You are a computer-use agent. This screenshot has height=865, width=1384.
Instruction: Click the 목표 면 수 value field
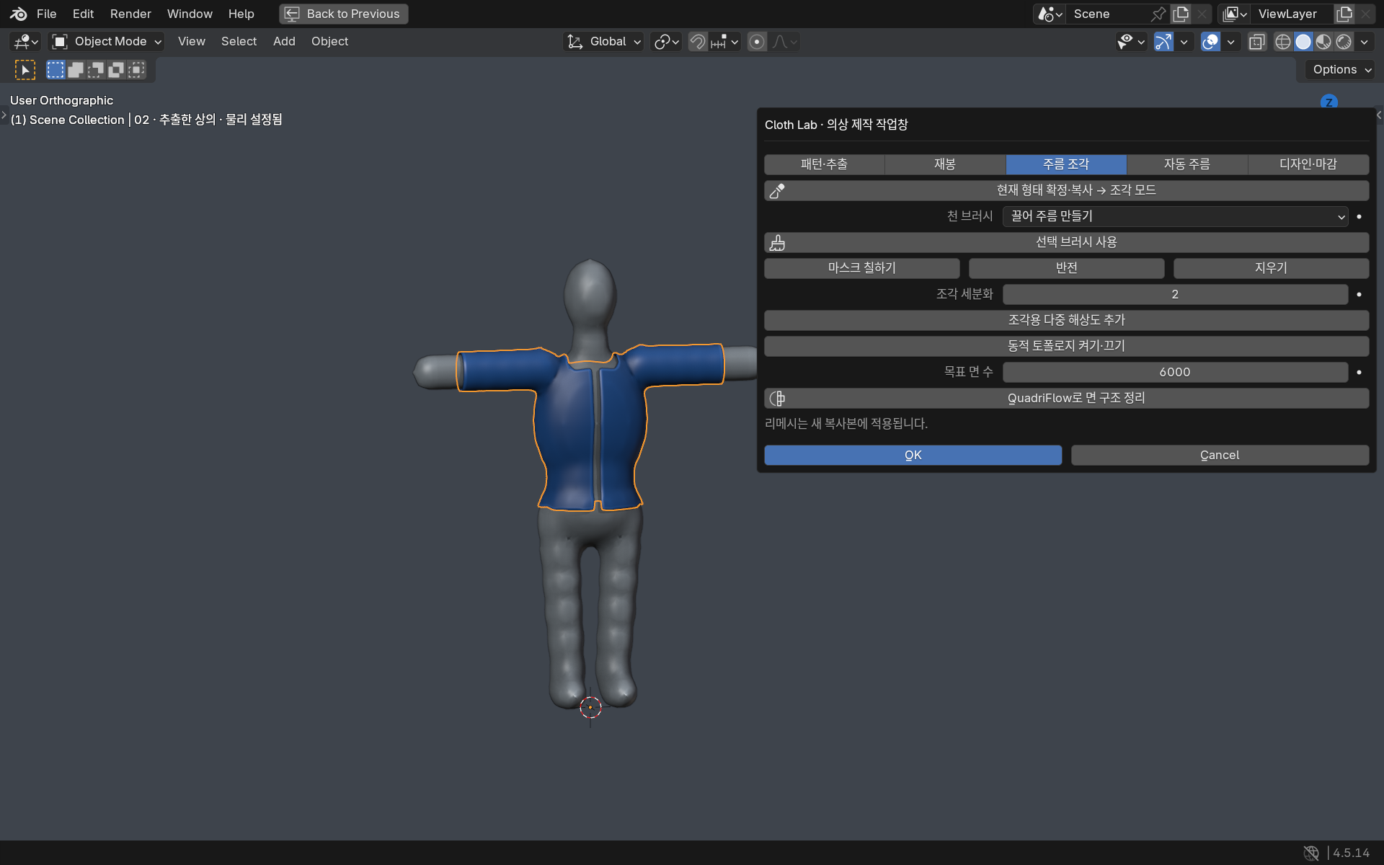[1175, 372]
